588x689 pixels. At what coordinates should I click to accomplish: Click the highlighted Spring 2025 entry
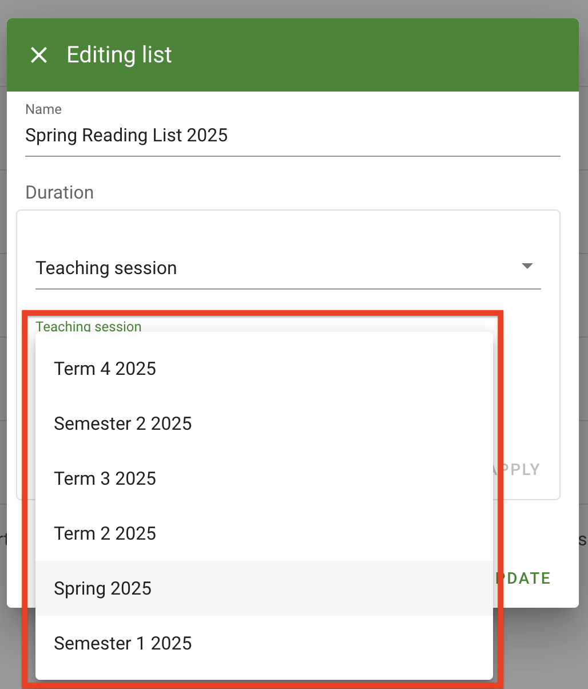102,588
